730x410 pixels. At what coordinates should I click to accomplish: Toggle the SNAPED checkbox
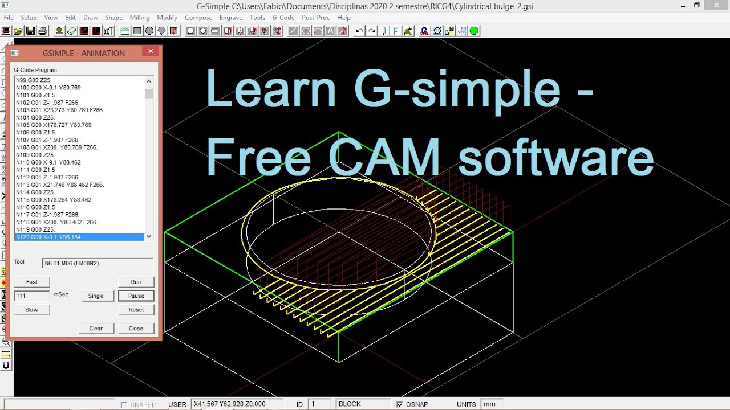tap(124, 405)
